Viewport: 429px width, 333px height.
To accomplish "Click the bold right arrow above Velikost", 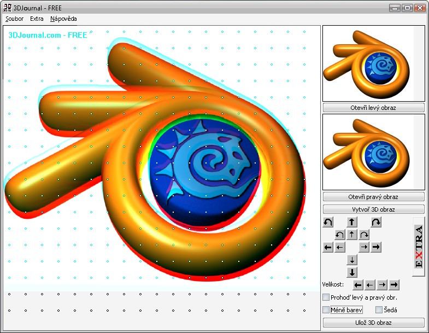I will pos(376,247).
